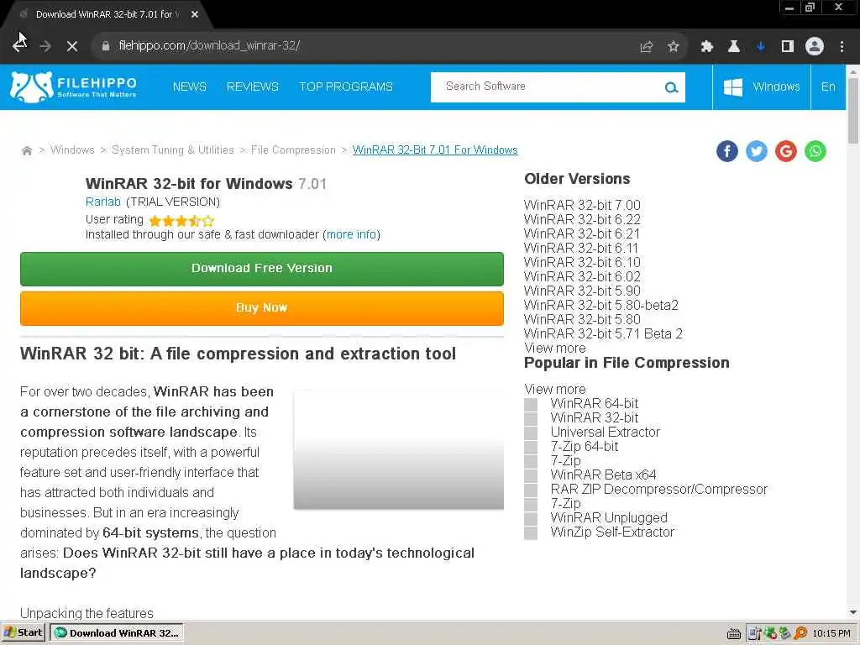The height and width of the screenshot is (645, 860).
Task: Open WinRAR 64-bit popular link
Action: coord(595,403)
